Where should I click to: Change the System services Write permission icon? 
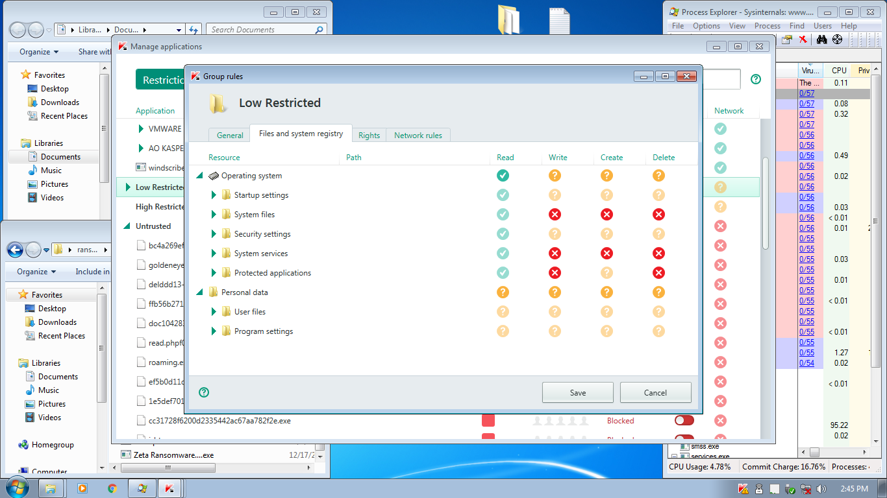click(555, 253)
